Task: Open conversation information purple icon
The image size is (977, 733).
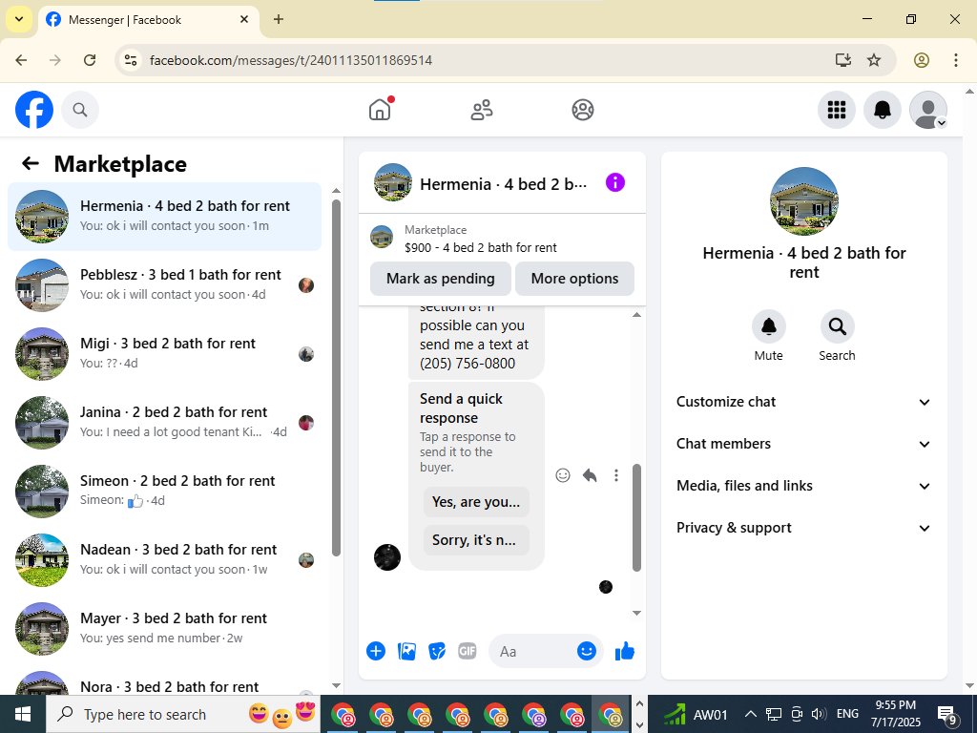Action: (615, 182)
